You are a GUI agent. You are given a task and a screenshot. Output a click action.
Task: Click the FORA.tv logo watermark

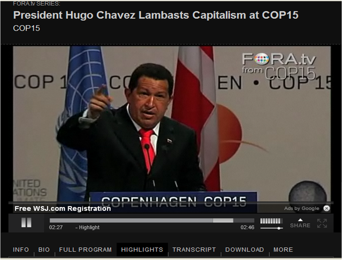coord(279,66)
